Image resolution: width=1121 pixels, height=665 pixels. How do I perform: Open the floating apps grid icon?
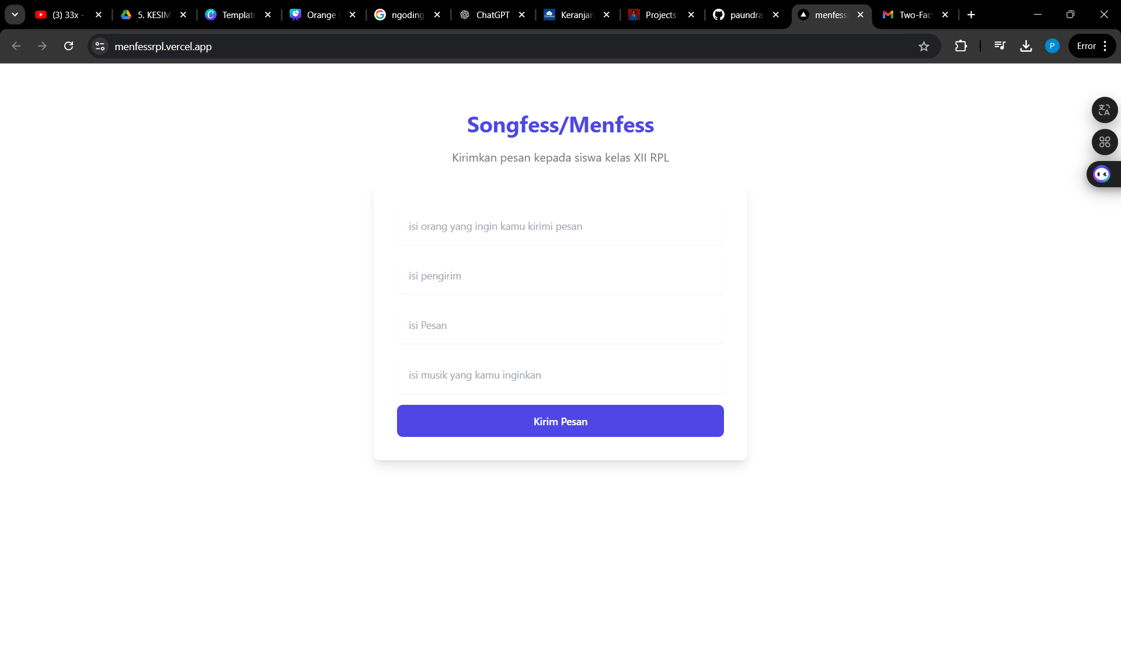pos(1104,142)
